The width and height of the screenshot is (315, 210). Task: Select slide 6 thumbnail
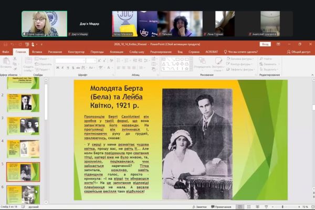click(23, 195)
